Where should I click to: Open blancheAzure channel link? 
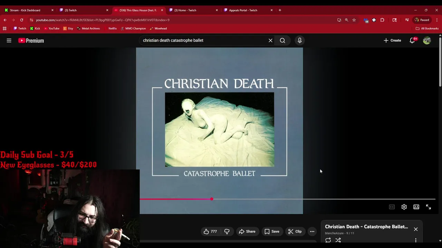pos(334,233)
